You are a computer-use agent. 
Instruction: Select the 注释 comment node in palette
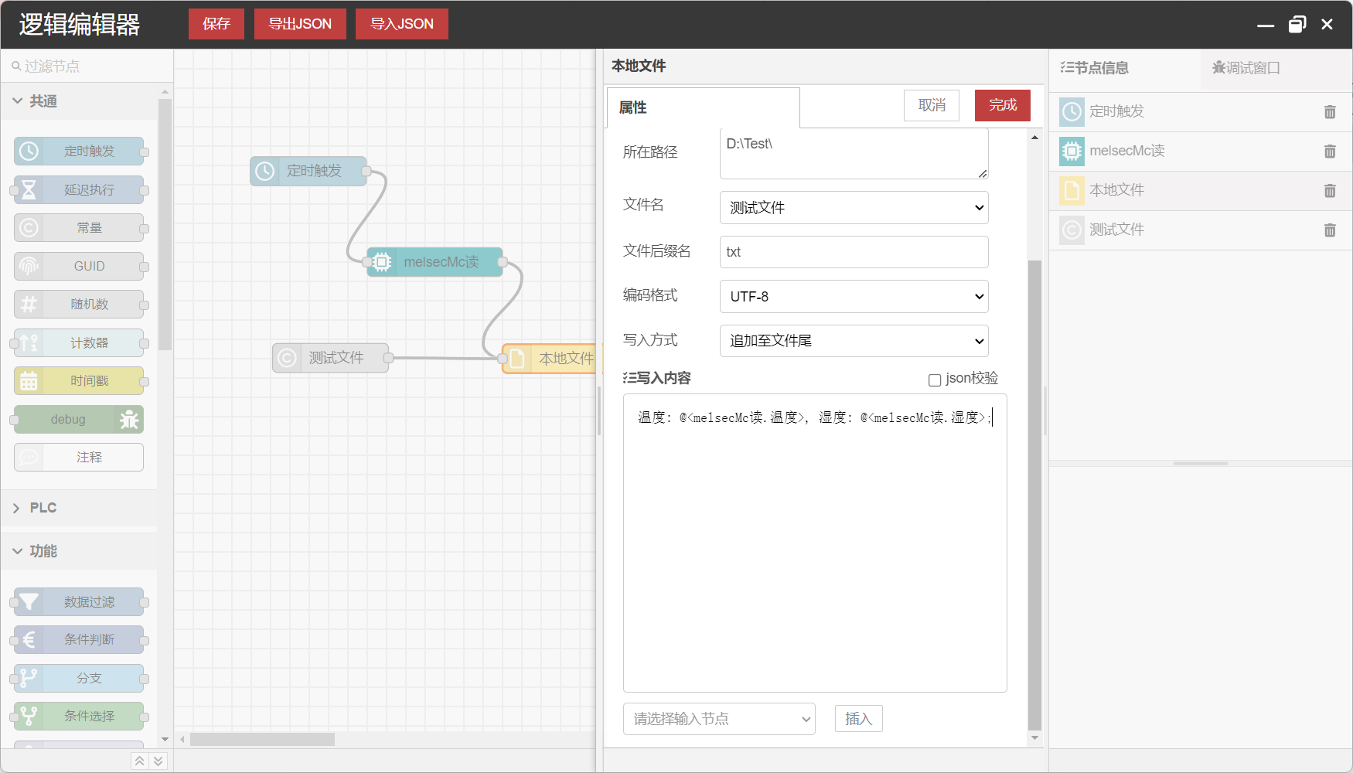(79, 458)
